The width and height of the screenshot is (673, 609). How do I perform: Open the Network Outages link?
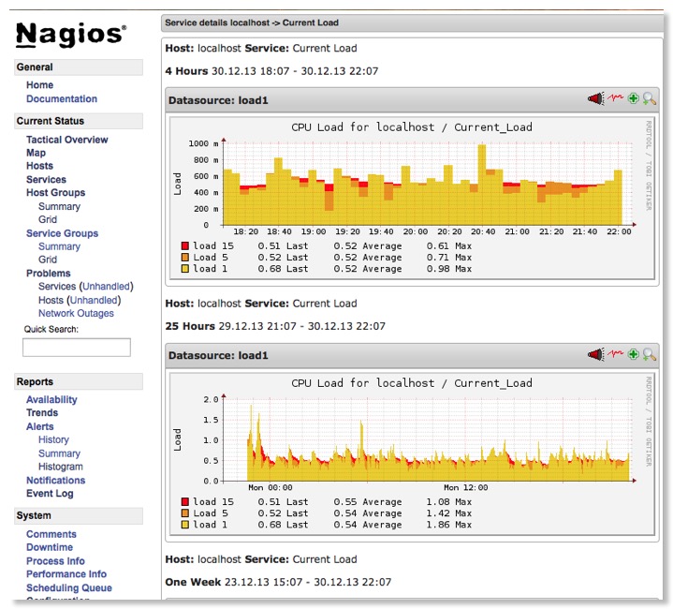[x=76, y=314]
